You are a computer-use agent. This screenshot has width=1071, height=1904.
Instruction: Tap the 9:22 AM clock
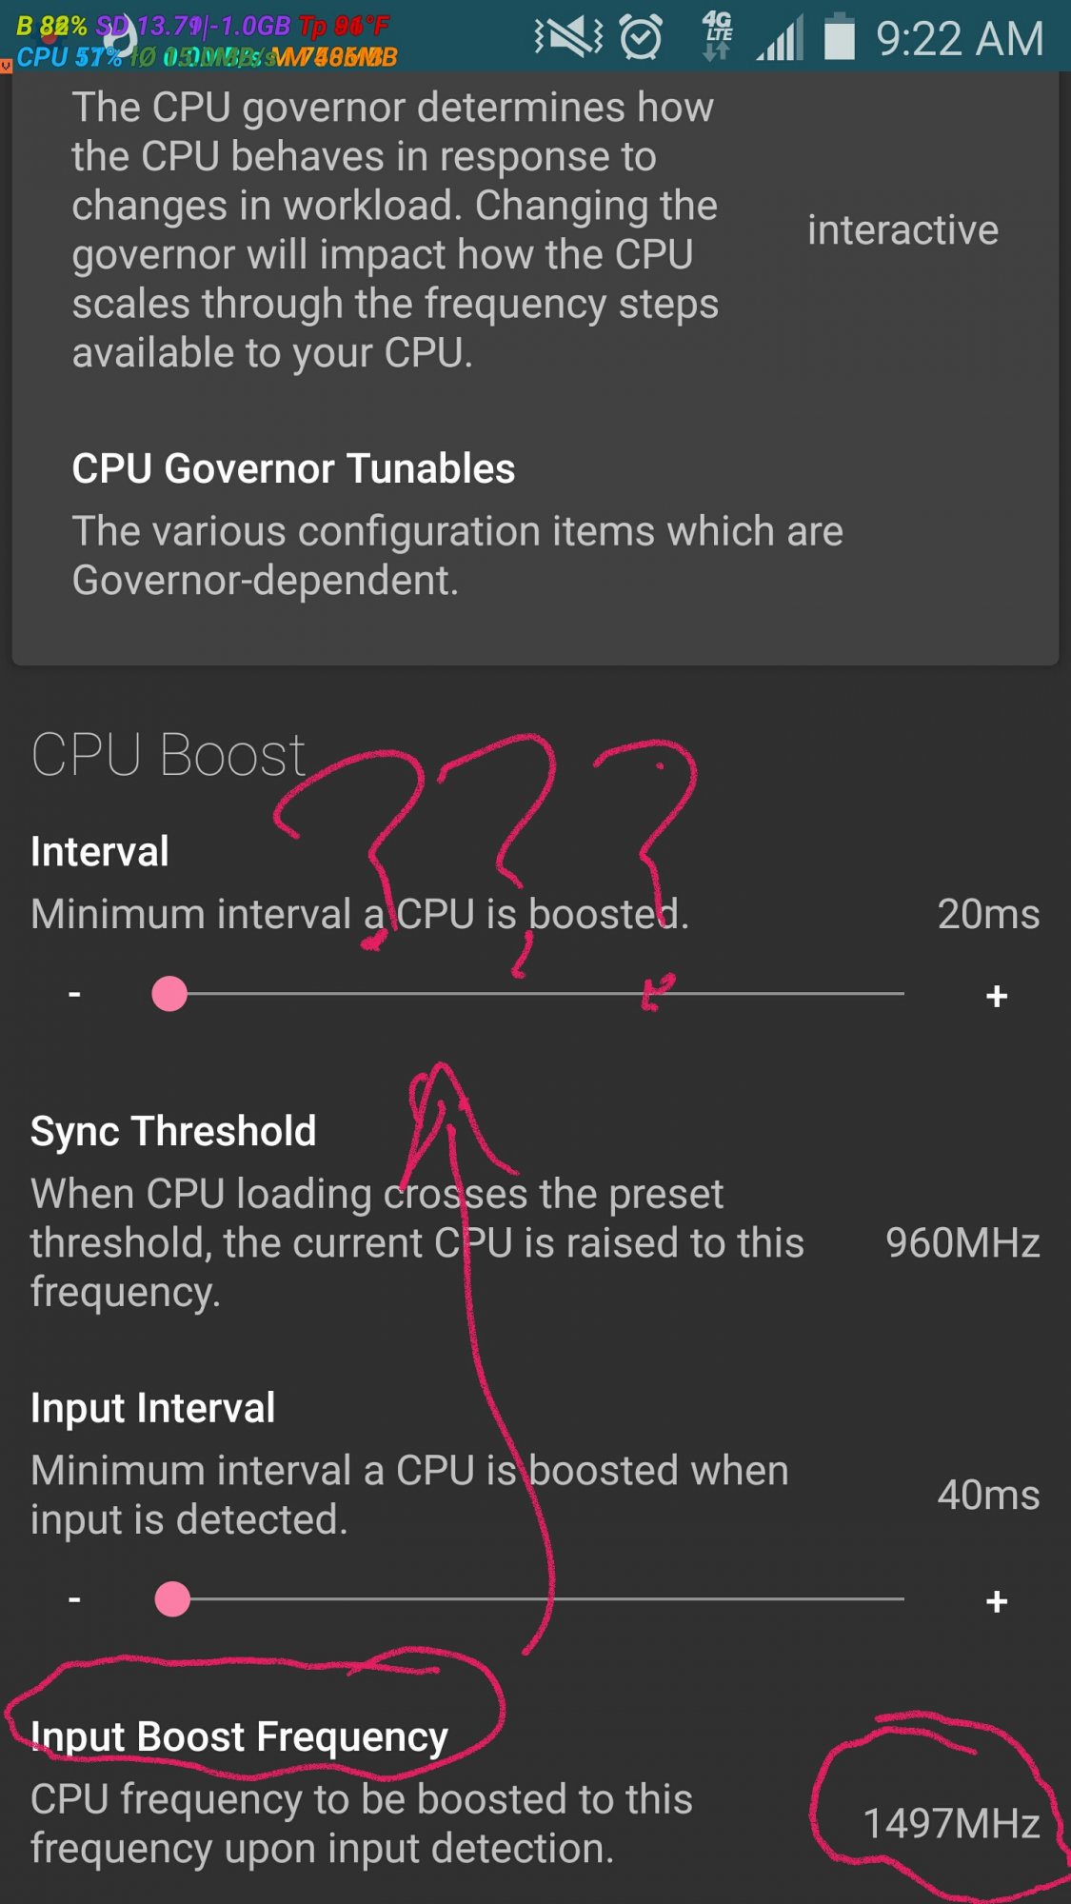point(959,40)
